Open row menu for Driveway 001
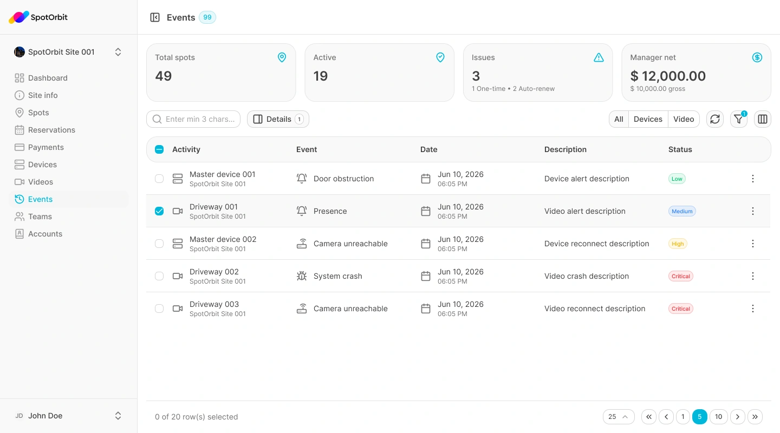Image resolution: width=780 pixels, height=433 pixels. tap(753, 211)
